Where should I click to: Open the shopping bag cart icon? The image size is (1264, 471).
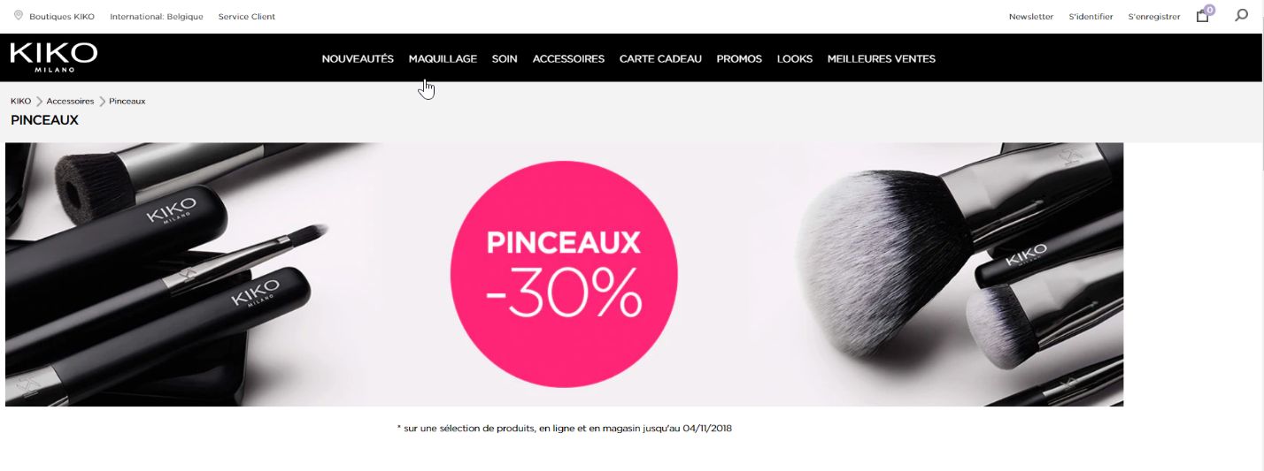pos(1203,15)
